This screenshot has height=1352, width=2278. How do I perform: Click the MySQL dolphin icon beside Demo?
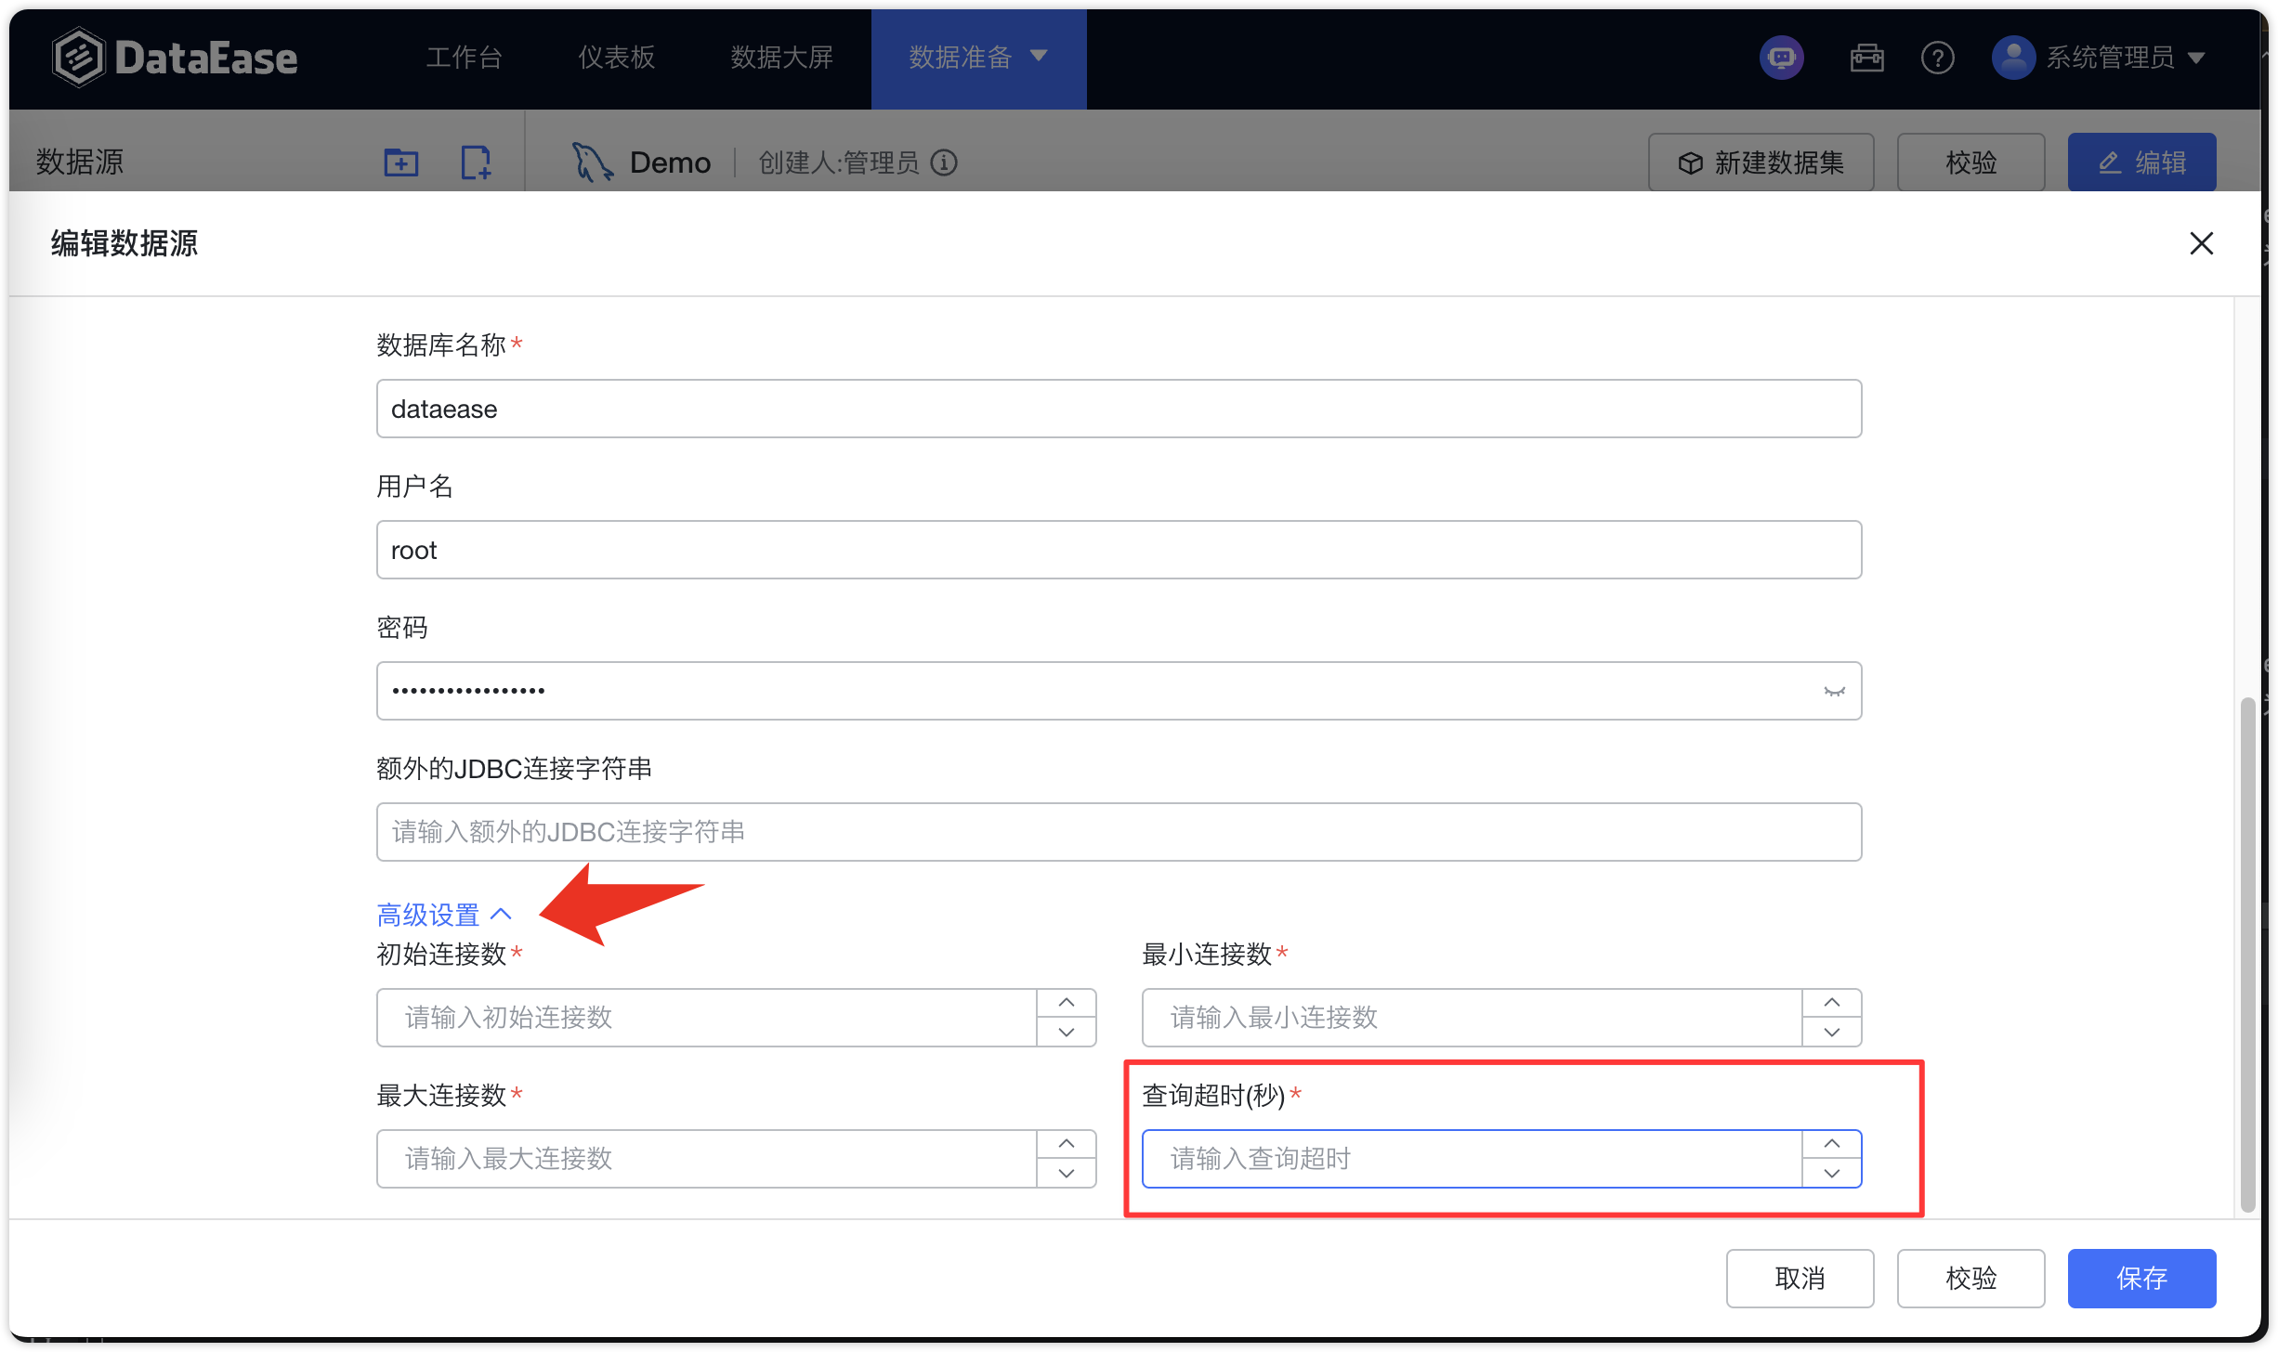click(x=592, y=160)
